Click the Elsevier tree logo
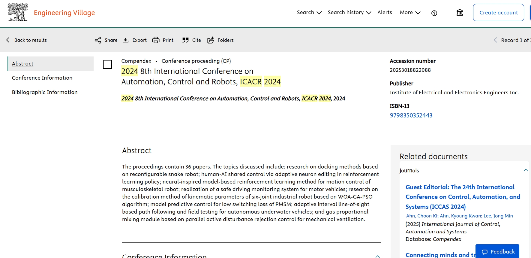 18,12
